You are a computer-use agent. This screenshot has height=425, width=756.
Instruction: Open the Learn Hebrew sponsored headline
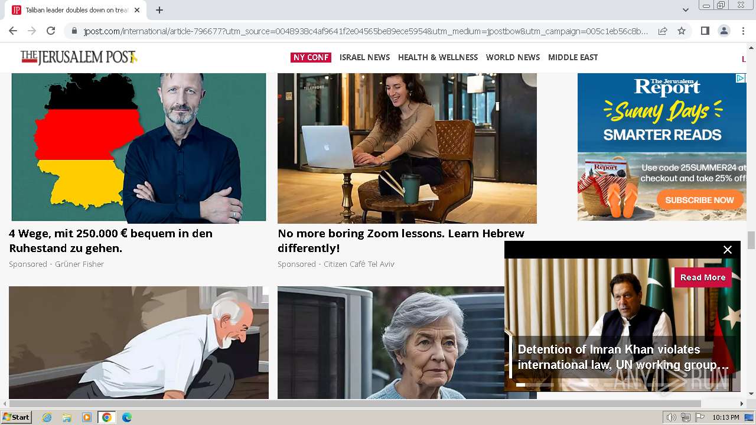point(401,241)
